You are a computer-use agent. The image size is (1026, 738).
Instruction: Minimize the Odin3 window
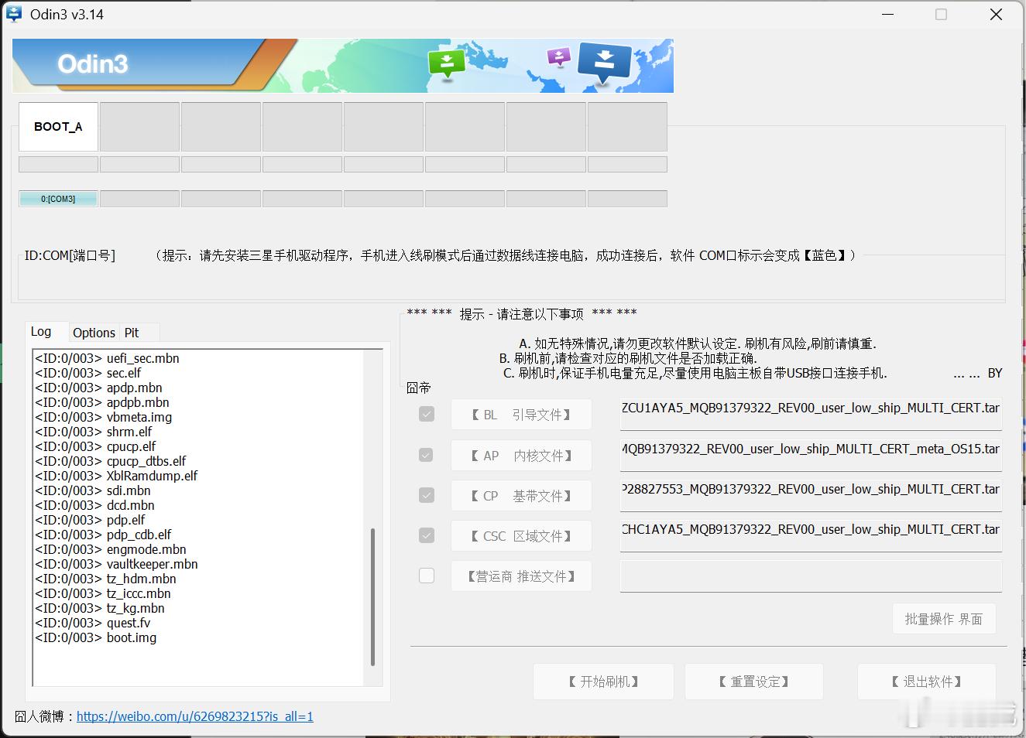pyautogui.click(x=888, y=14)
